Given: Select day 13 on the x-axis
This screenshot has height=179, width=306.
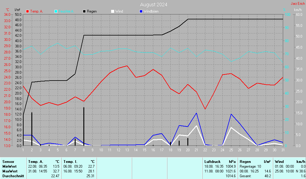Looking at the screenshot, I should click(x=127, y=150).
